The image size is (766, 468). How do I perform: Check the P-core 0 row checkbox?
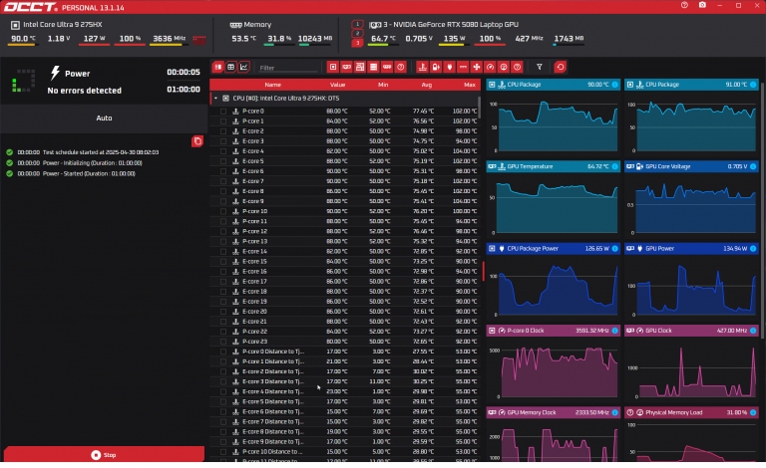223,112
